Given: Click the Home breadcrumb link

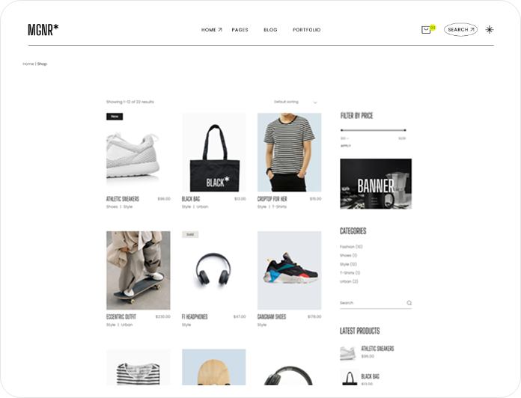Looking at the screenshot, I should pyautogui.click(x=28, y=64).
